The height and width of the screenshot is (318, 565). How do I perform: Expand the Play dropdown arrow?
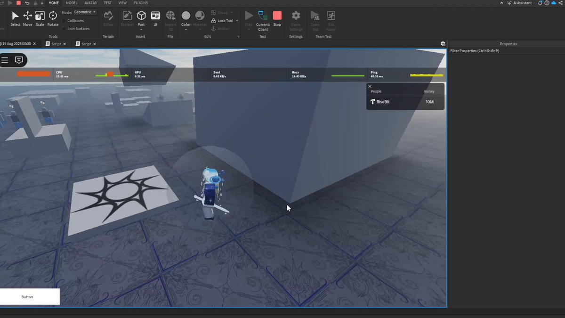pyautogui.click(x=249, y=30)
